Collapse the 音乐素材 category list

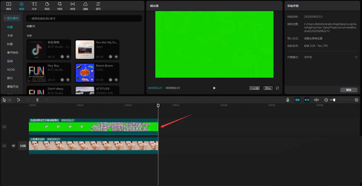pos(12,18)
